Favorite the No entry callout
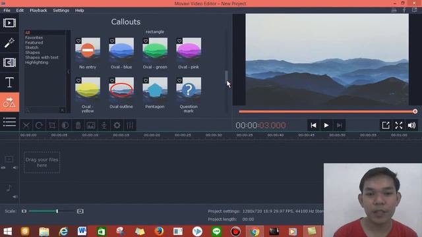This screenshot has width=422, height=237. [x=78, y=41]
